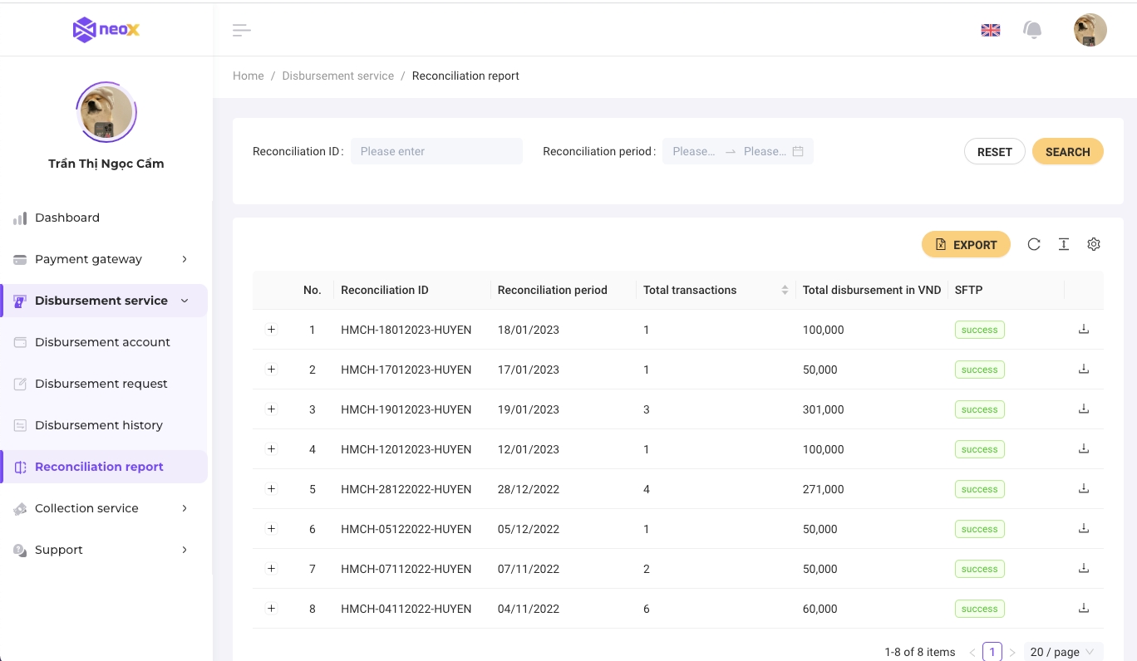Click the notification bell icon
1137x661 pixels.
pyautogui.click(x=1032, y=31)
